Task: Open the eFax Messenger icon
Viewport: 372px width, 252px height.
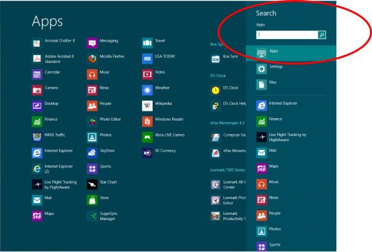Action: coord(215,153)
